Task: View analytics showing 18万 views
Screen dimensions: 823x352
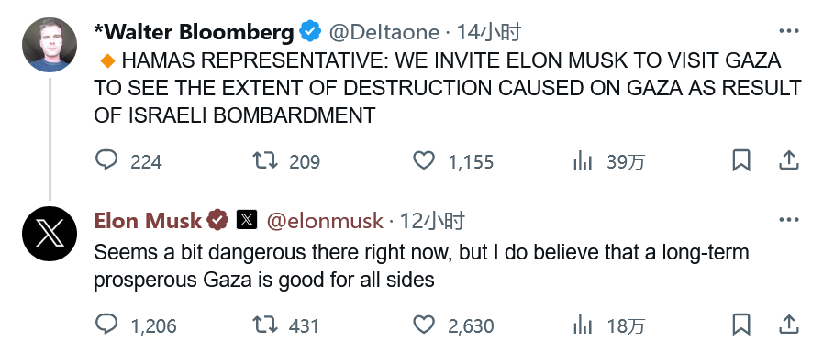Action: click(x=583, y=325)
